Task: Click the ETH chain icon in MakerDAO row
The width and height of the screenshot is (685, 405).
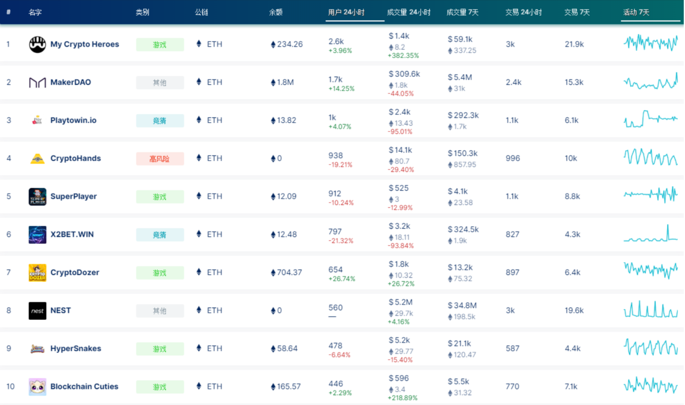Action: point(199,82)
